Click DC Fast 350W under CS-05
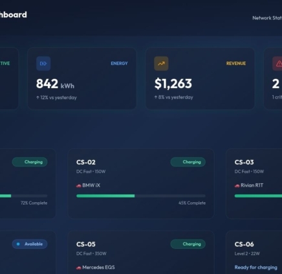 [91, 253]
